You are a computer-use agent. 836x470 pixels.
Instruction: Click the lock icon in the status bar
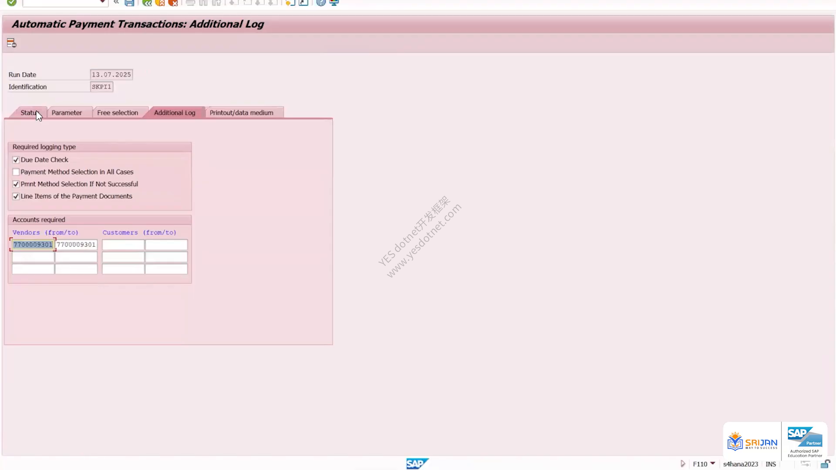coord(825,464)
